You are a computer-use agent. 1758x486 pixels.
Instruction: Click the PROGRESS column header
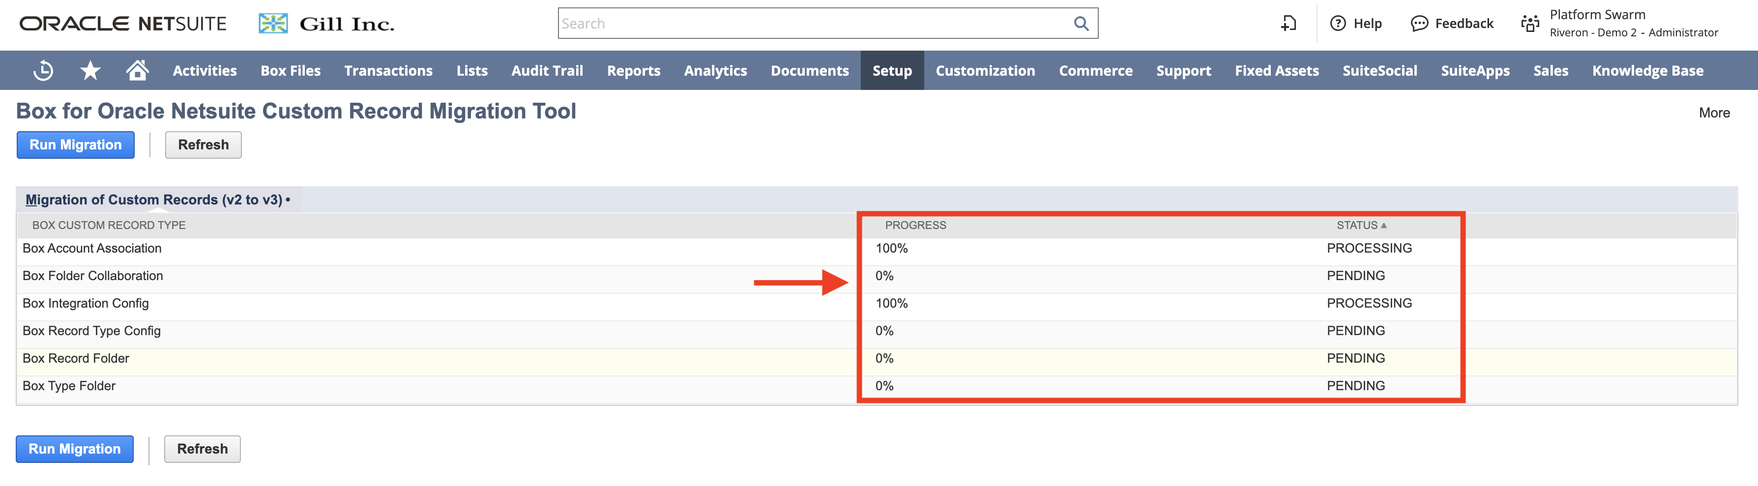[x=915, y=225]
